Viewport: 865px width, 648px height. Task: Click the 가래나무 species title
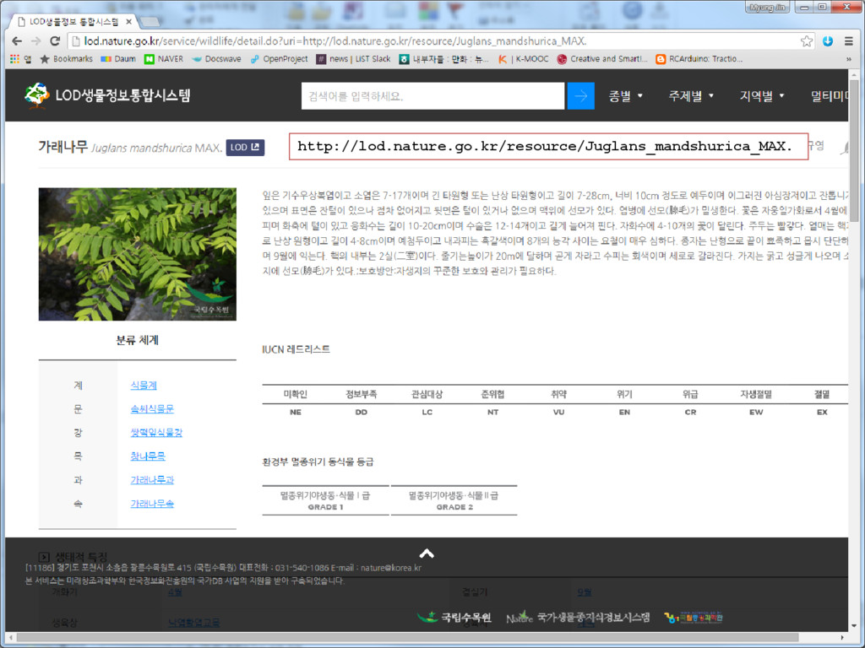63,147
